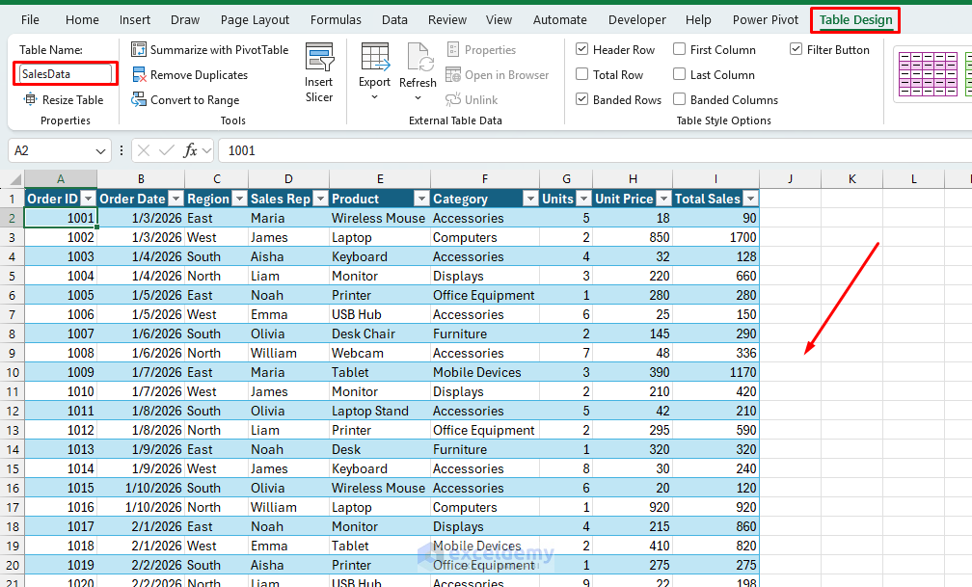Switch to the Data tab
The width and height of the screenshot is (972, 587).
click(394, 20)
